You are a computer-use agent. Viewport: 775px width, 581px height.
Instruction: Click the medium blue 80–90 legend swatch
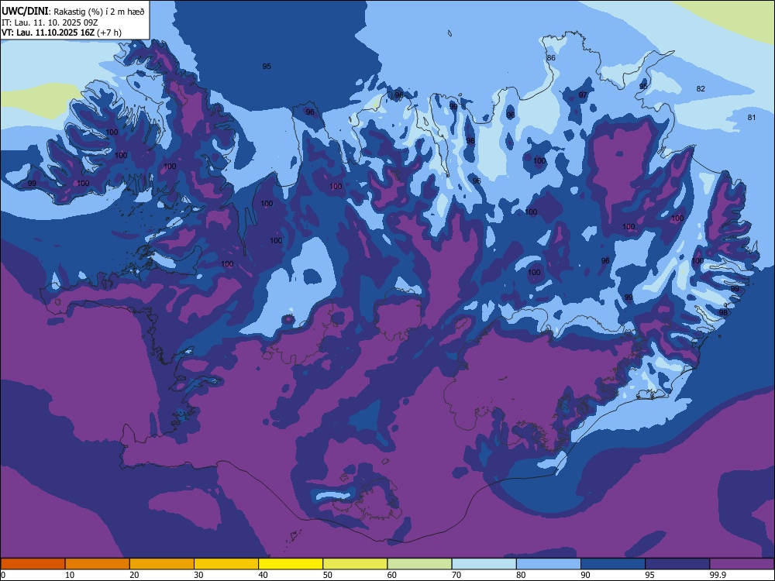(549, 564)
